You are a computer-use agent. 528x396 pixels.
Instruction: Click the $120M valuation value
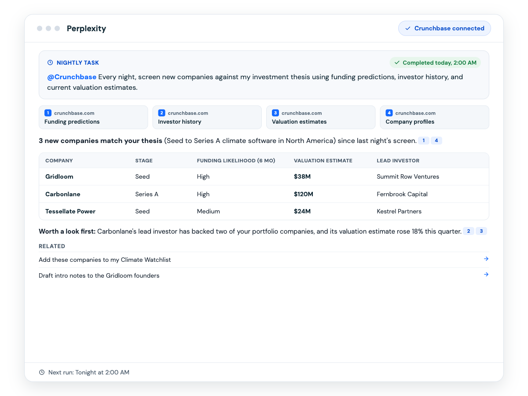[304, 194]
